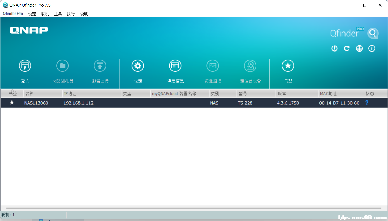Click the power icon in header
This screenshot has width=388, height=221.
coord(334,48)
